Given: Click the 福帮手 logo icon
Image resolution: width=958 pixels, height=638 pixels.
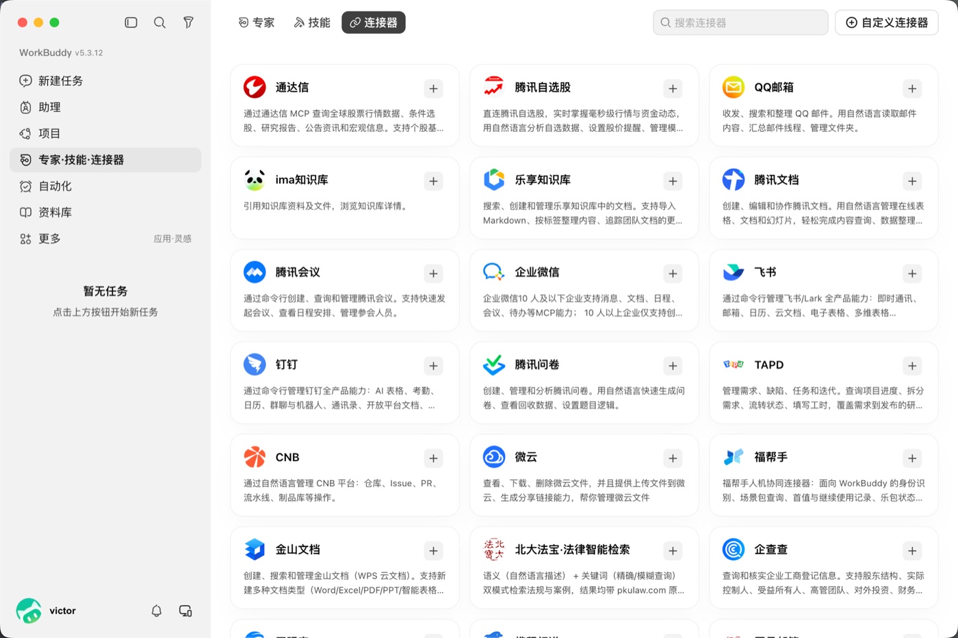Looking at the screenshot, I should point(734,456).
